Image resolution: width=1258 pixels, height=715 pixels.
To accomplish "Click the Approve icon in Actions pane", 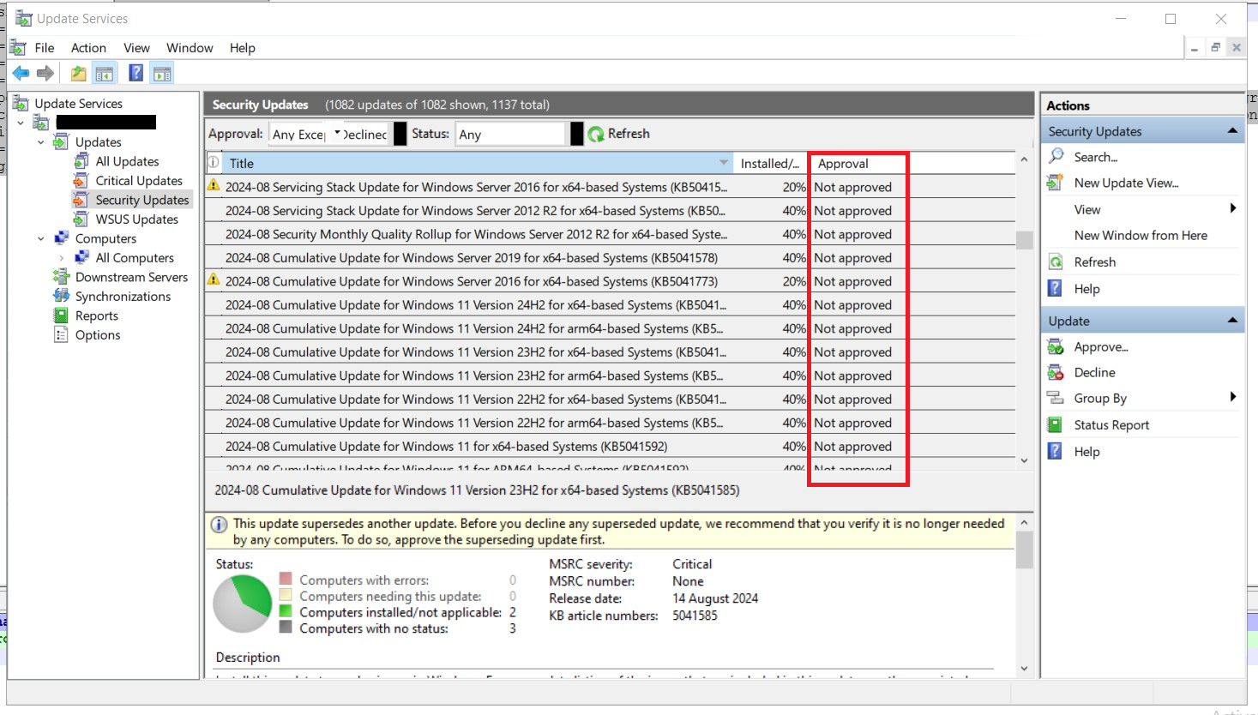I will click(1056, 347).
